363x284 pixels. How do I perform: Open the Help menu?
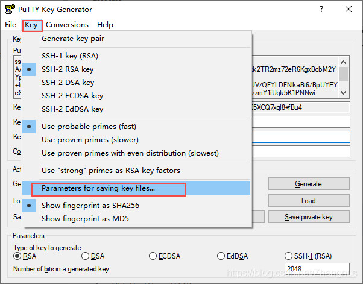tap(105, 25)
